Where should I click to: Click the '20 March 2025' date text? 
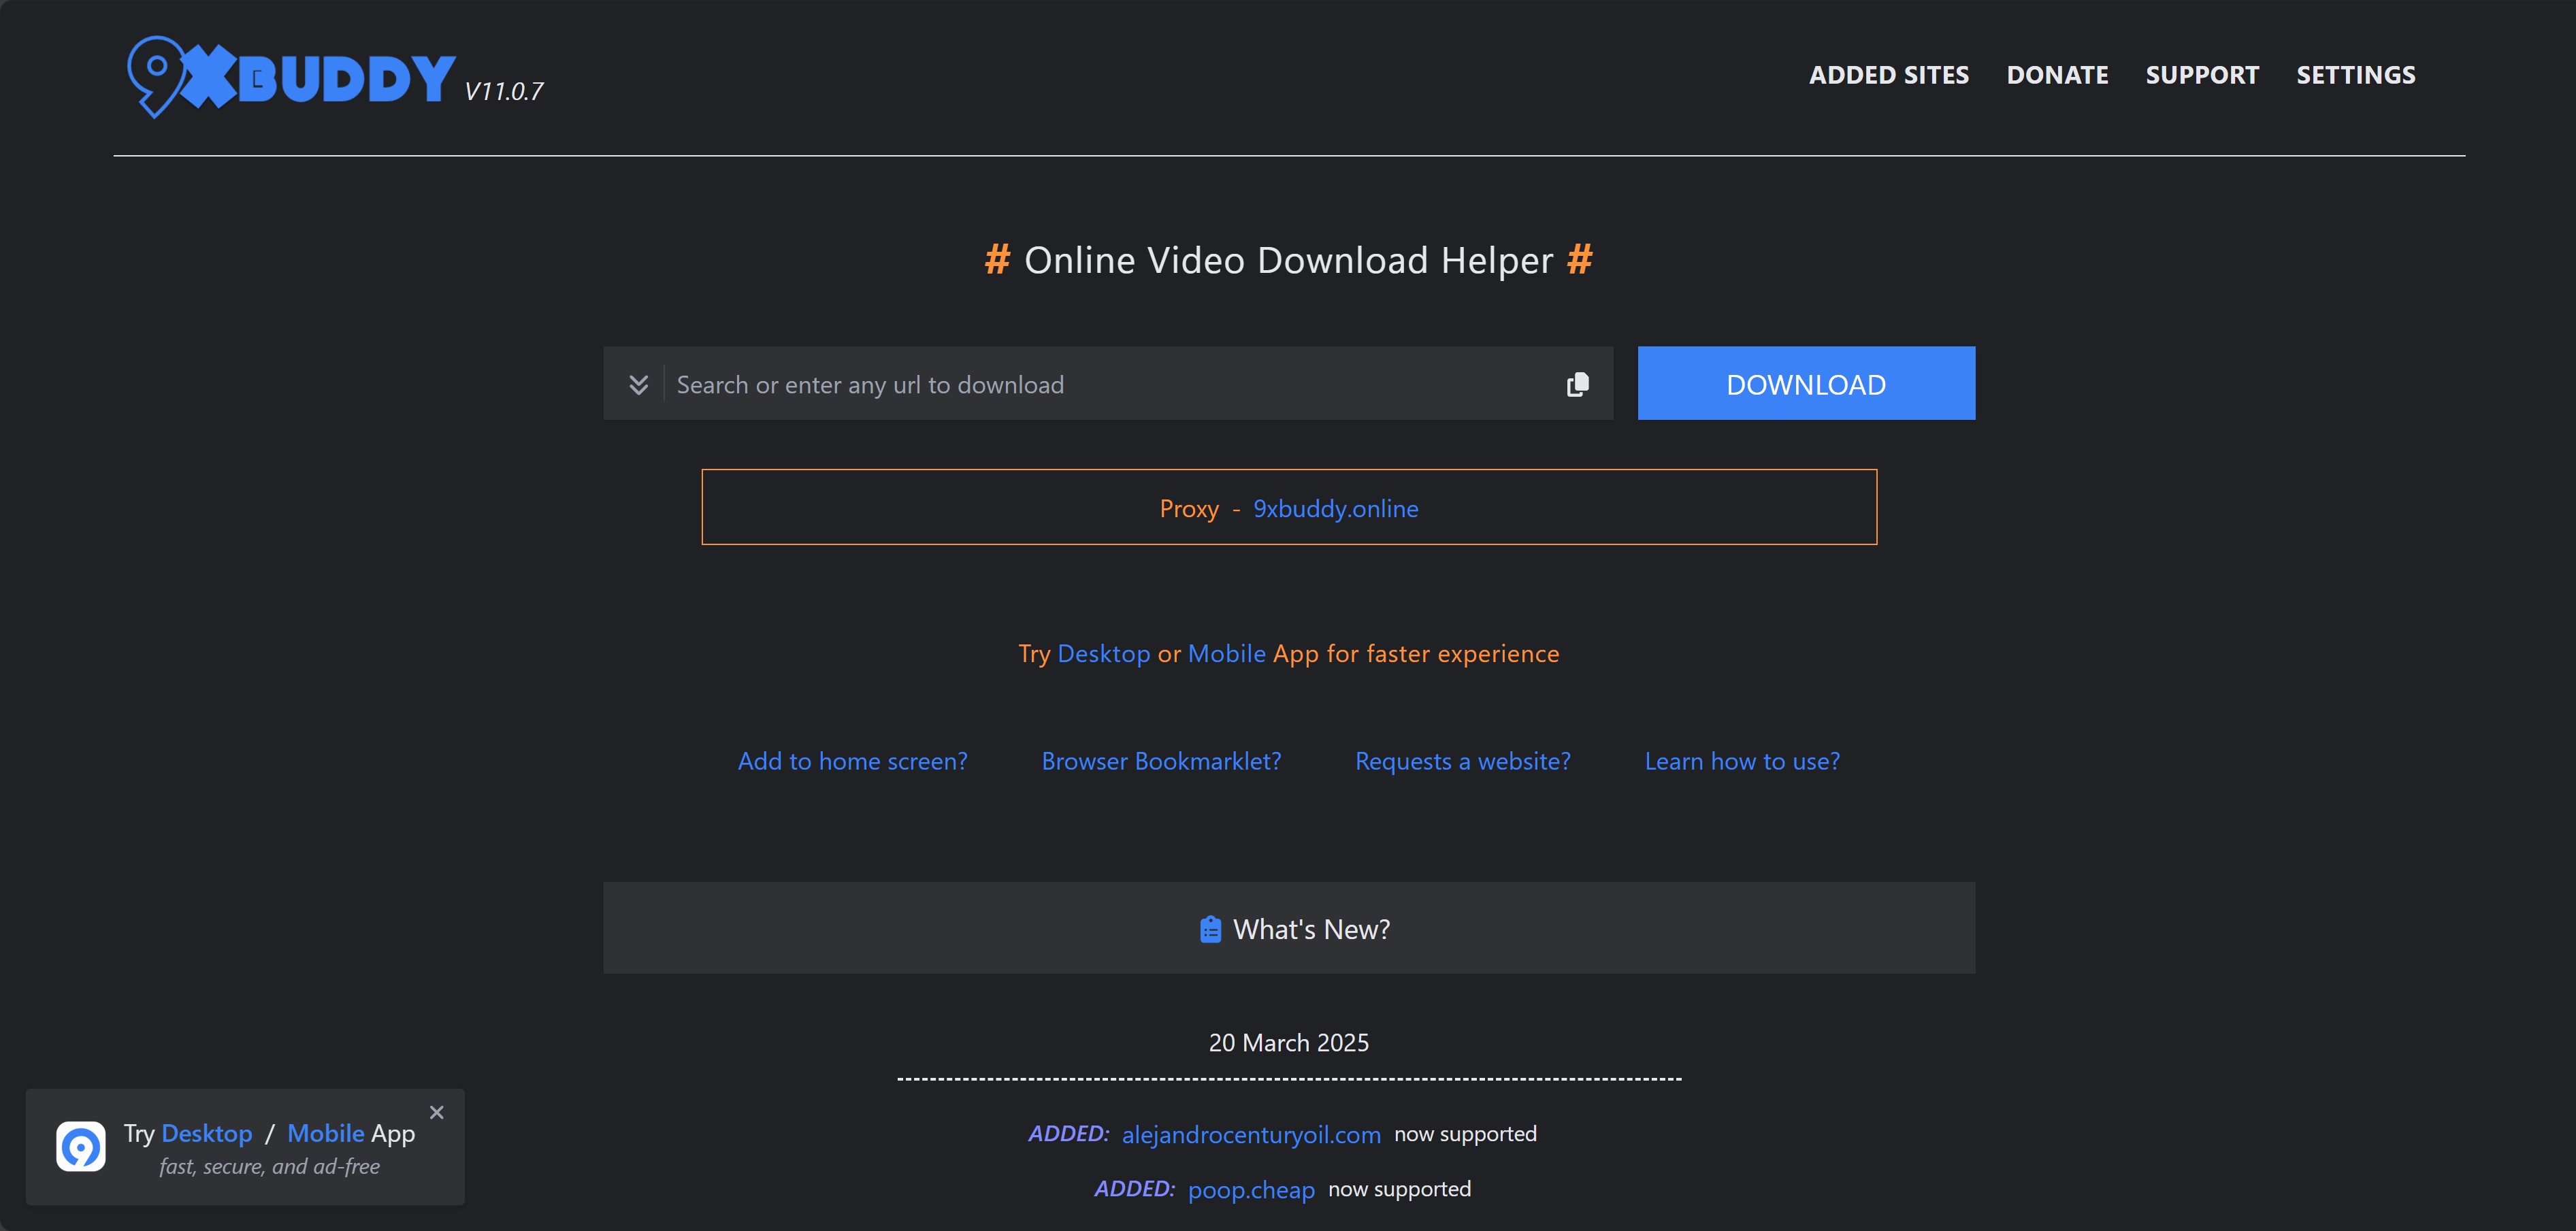point(1288,1043)
